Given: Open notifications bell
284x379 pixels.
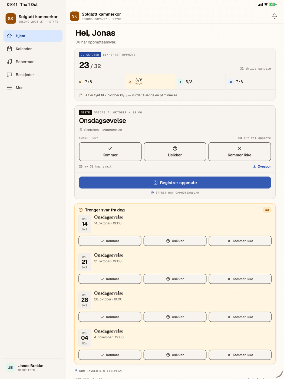Looking at the screenshot, I should 275,16.
